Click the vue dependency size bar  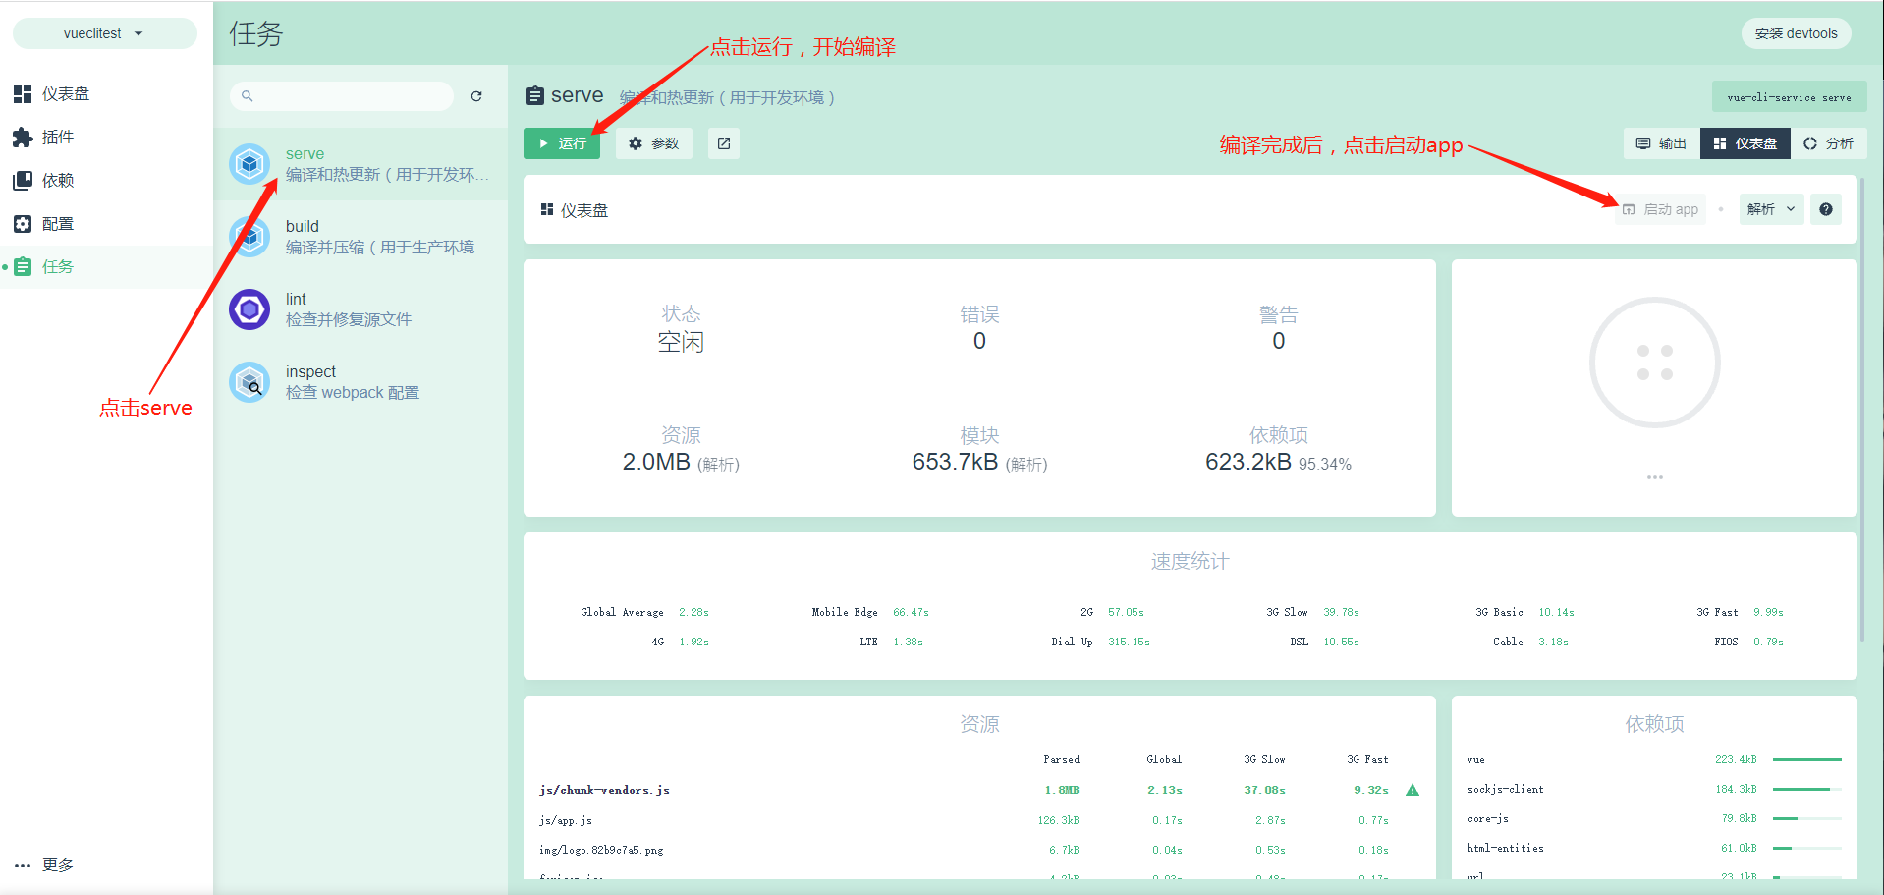tap(1807, 759)
